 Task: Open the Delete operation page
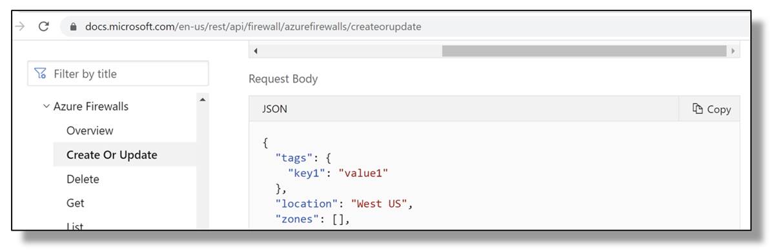click(83, 179)
